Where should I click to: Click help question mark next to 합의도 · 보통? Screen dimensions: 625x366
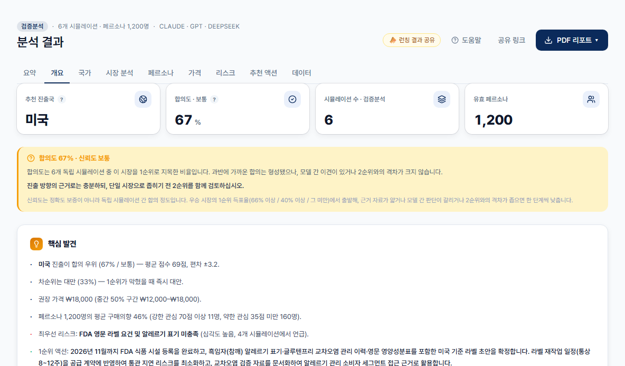pos(214,100)
